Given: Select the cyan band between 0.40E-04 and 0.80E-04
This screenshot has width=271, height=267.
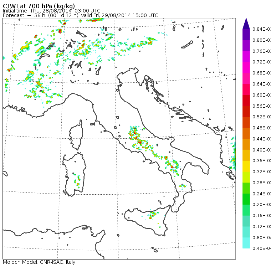Looking at the screenshot, I should tap(246, 243).
